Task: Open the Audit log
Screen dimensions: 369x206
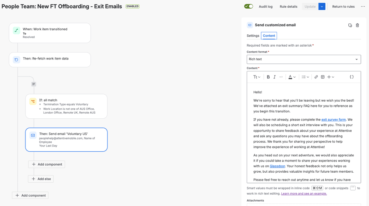Action: click(266, 6)
